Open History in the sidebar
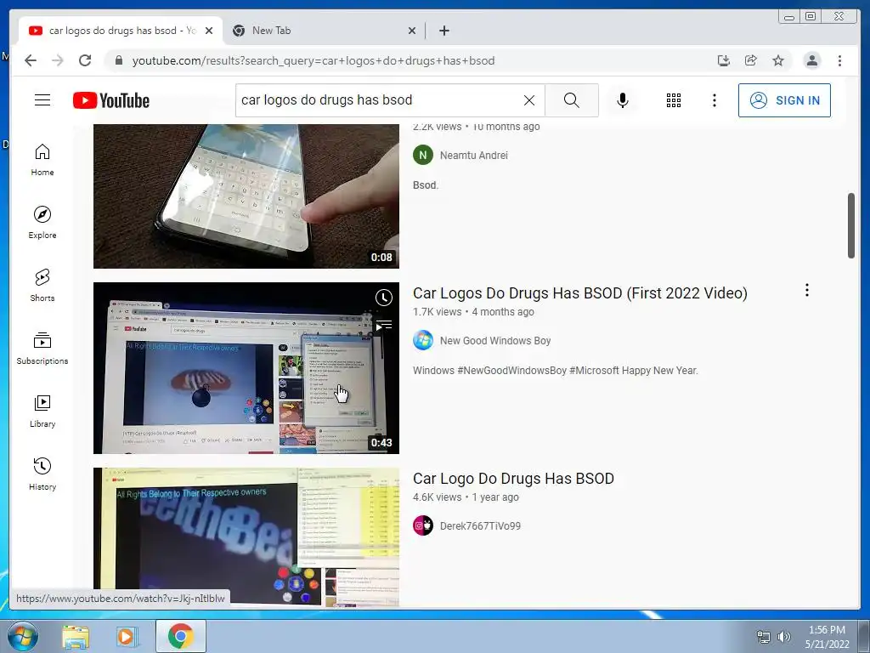The image size is (870, 653). (x=42, y=474)
